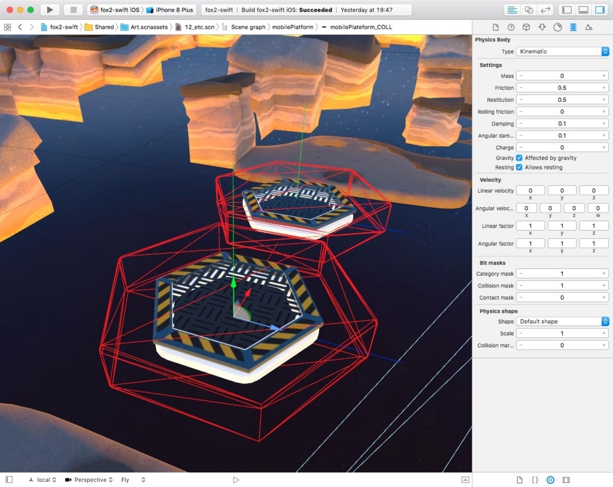Show the standard editor

pyautogui.click(x=512, y=10)
